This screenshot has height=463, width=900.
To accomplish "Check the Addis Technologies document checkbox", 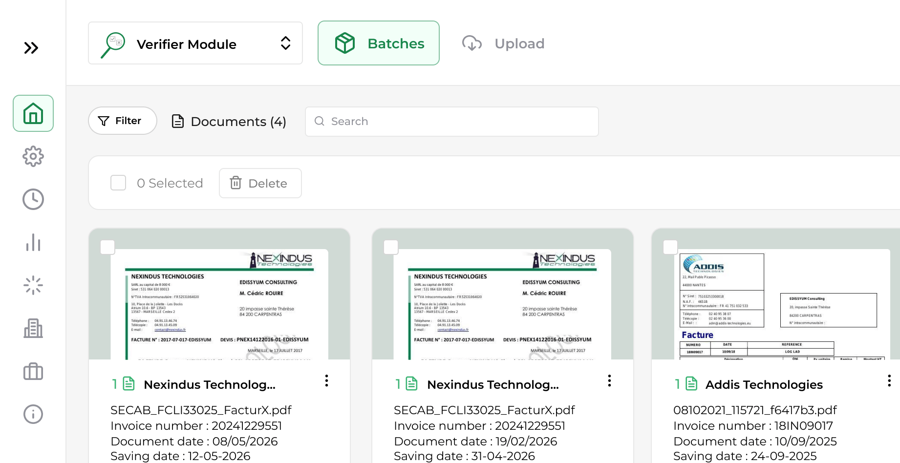I will [670, 248].
